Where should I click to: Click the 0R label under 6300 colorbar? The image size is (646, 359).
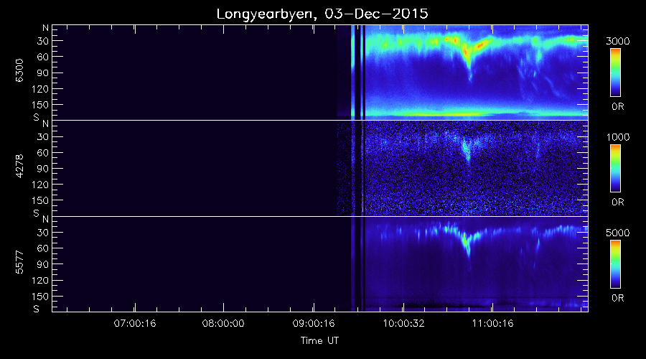pos(617,107)
